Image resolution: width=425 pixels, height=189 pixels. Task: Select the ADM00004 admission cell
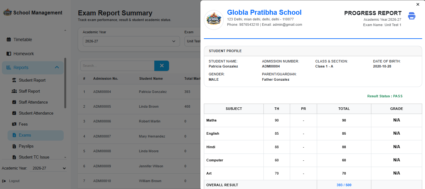pos(102,92)
